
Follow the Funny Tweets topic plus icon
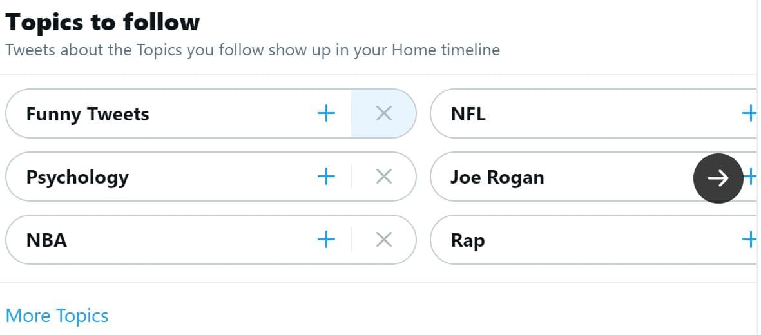click(327, 114)
